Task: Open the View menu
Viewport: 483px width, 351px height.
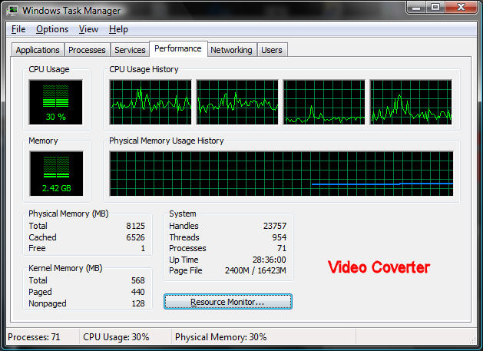Action: tap(88, 29)
